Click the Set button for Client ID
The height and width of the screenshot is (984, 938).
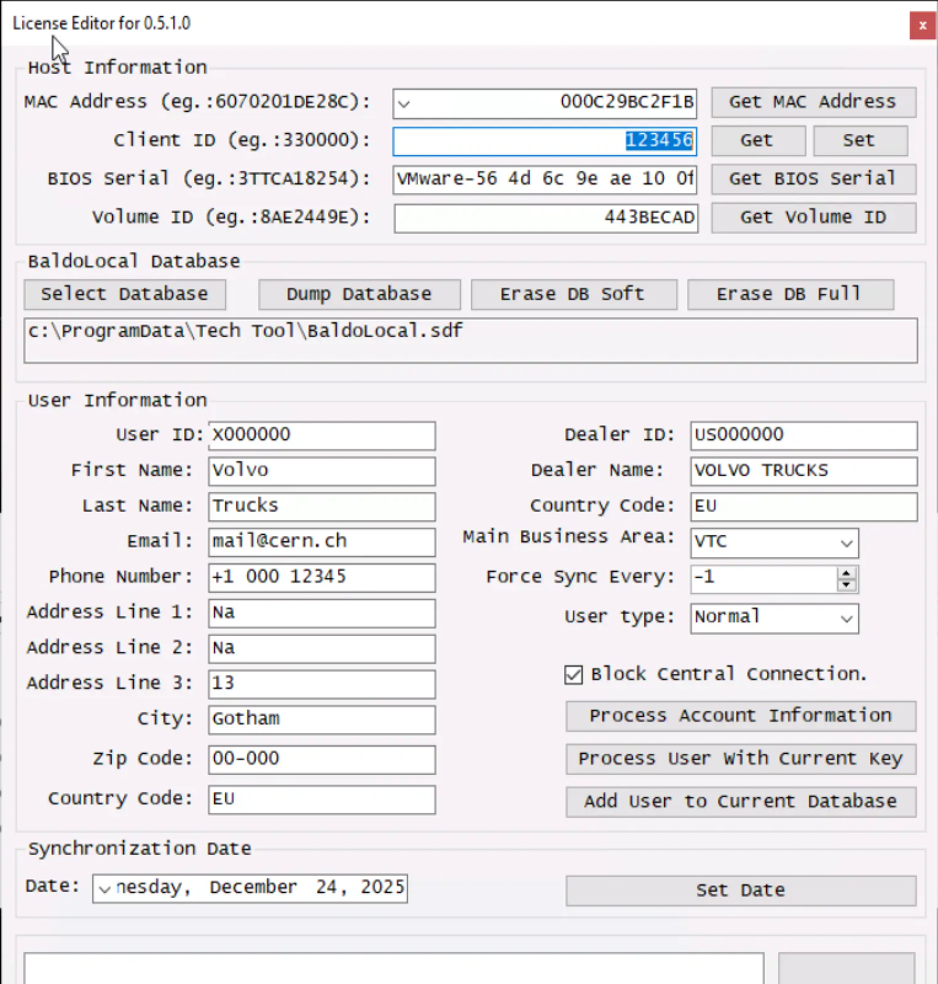[859, 141]
